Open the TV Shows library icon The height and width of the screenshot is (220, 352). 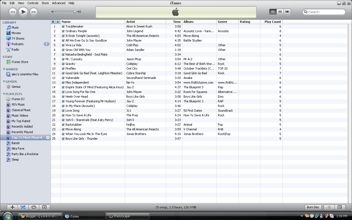pyautogui.click(x=9, y=38)
